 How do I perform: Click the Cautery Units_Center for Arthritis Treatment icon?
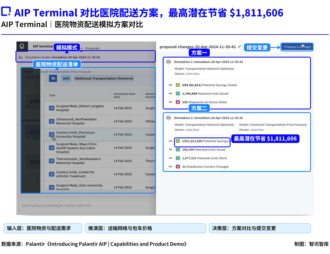tap(52, 174)
